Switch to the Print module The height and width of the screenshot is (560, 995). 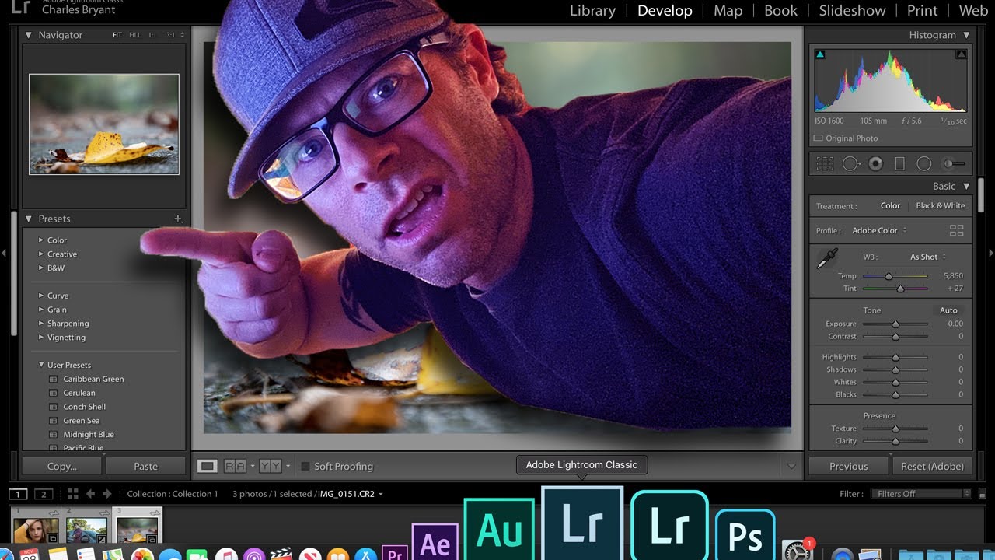[922, 11]
